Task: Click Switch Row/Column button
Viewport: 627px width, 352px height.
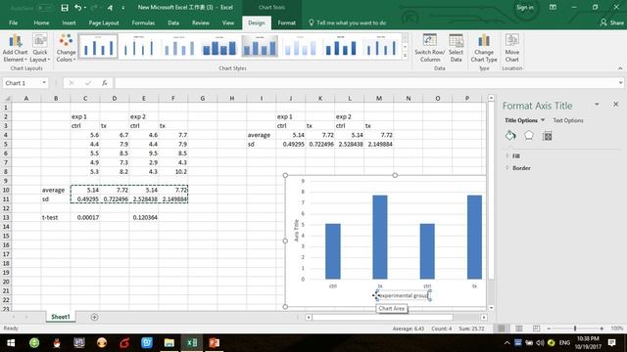Action: pos(430,48)
